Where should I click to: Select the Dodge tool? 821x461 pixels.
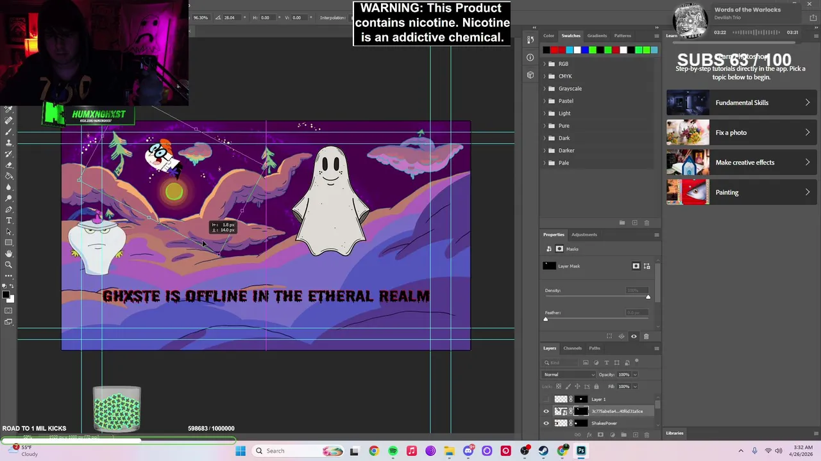click(x=9, y=198)
